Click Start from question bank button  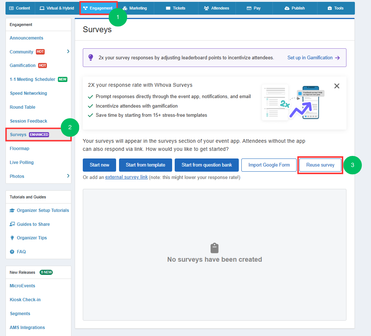207,165
